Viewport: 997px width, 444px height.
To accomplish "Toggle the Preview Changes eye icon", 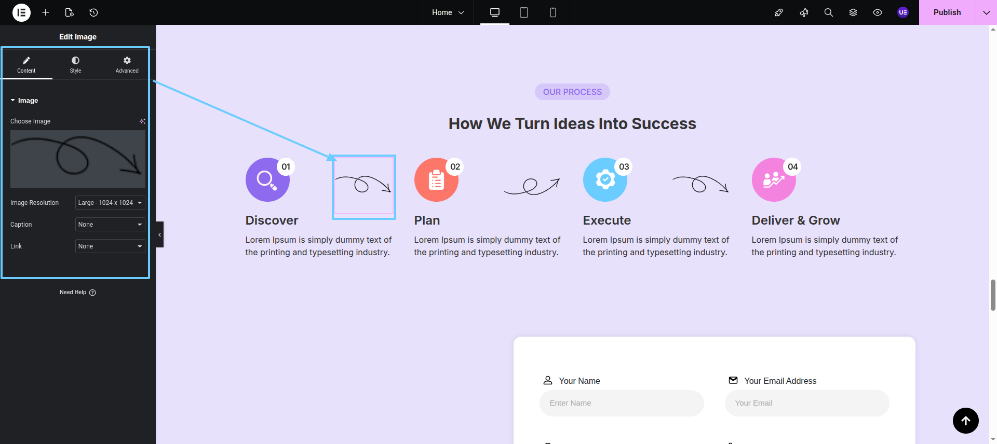I will coord(878,12).
